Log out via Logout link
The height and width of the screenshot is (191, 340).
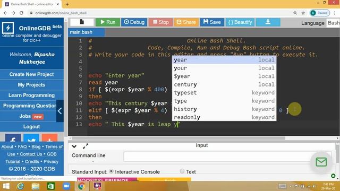[x=32, y=127]
